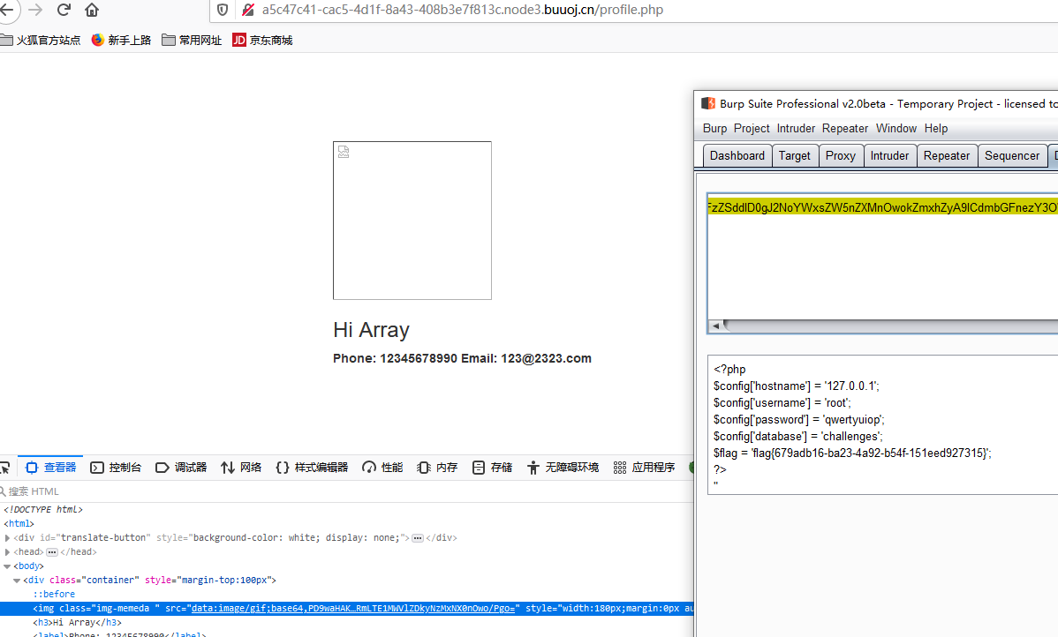Click the address bar URL

pos(463,10)
